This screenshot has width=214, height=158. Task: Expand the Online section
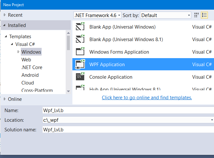(x=4, y=99)
